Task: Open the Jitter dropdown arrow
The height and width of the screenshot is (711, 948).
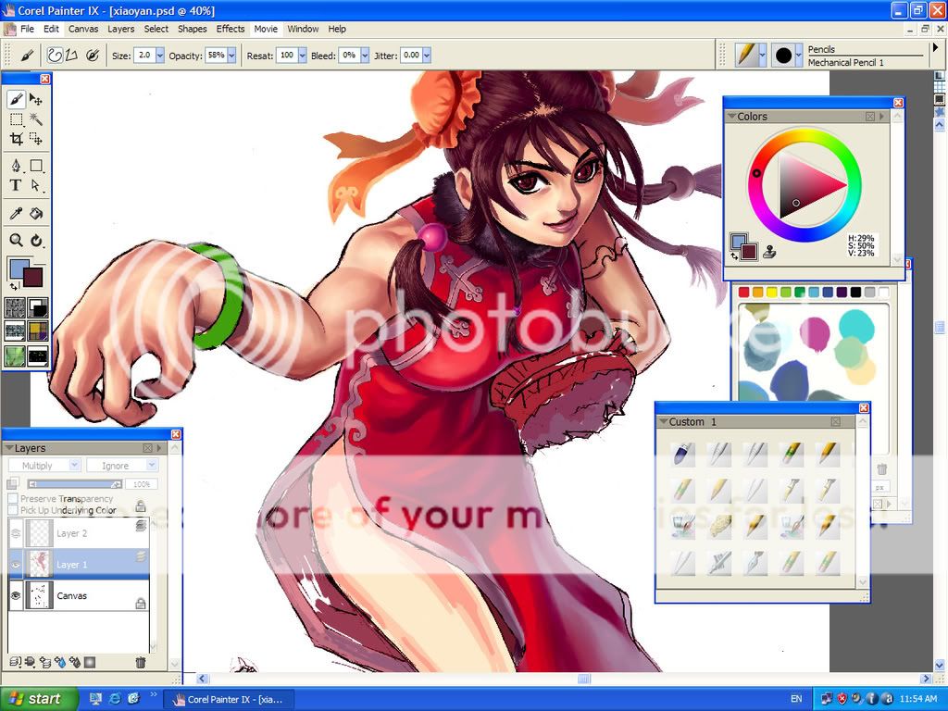Action: 427,56
